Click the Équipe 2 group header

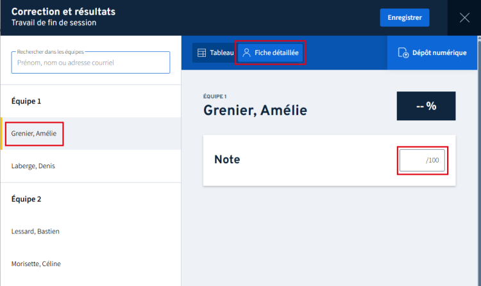[x=26, y=199]
